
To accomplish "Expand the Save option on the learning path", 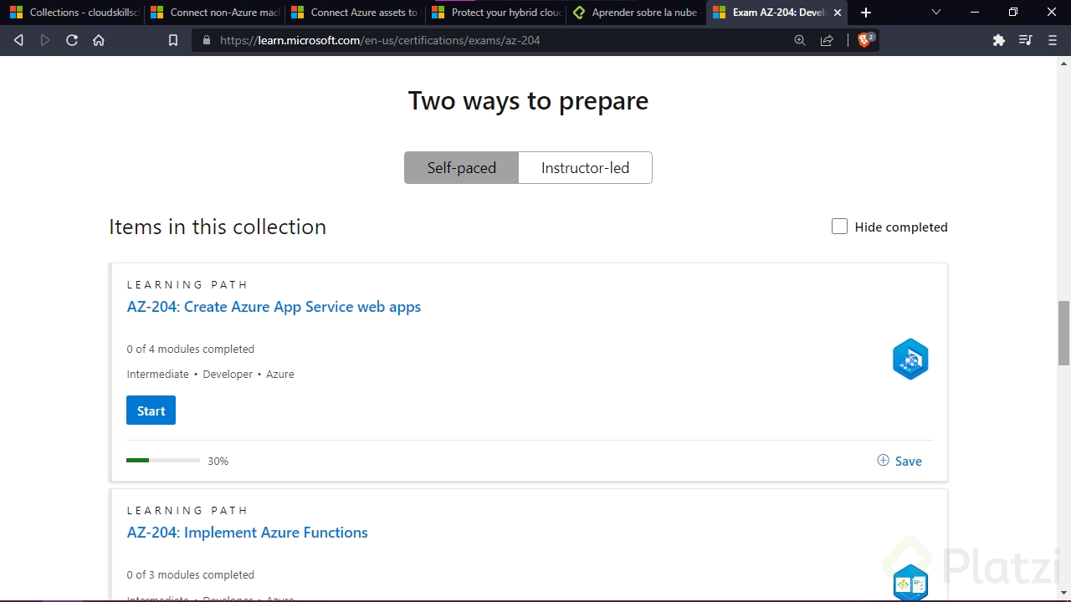I will (899, 461).
